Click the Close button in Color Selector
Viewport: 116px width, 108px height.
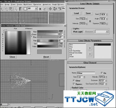click(12, 57)
